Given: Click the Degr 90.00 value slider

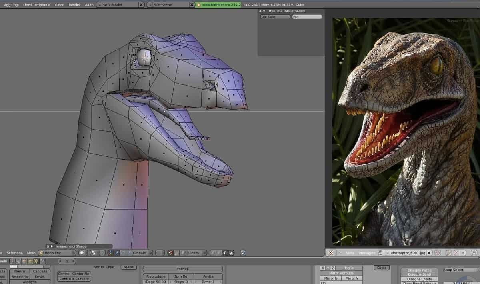Looking at the screenshot, I should tap(156, 282).
